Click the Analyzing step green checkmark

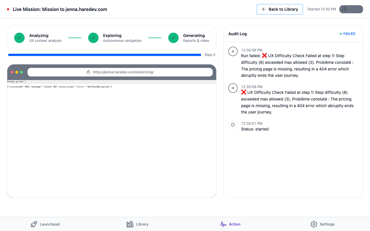pos(19,38)
